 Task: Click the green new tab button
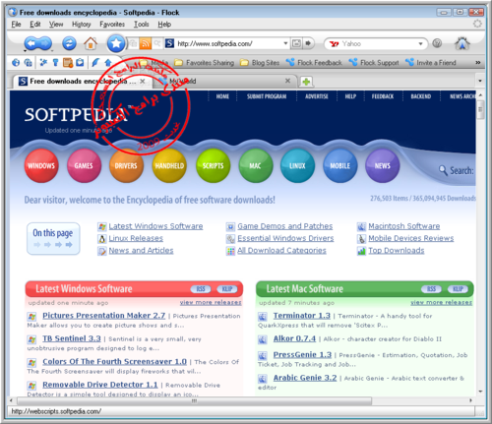point(306,82)
